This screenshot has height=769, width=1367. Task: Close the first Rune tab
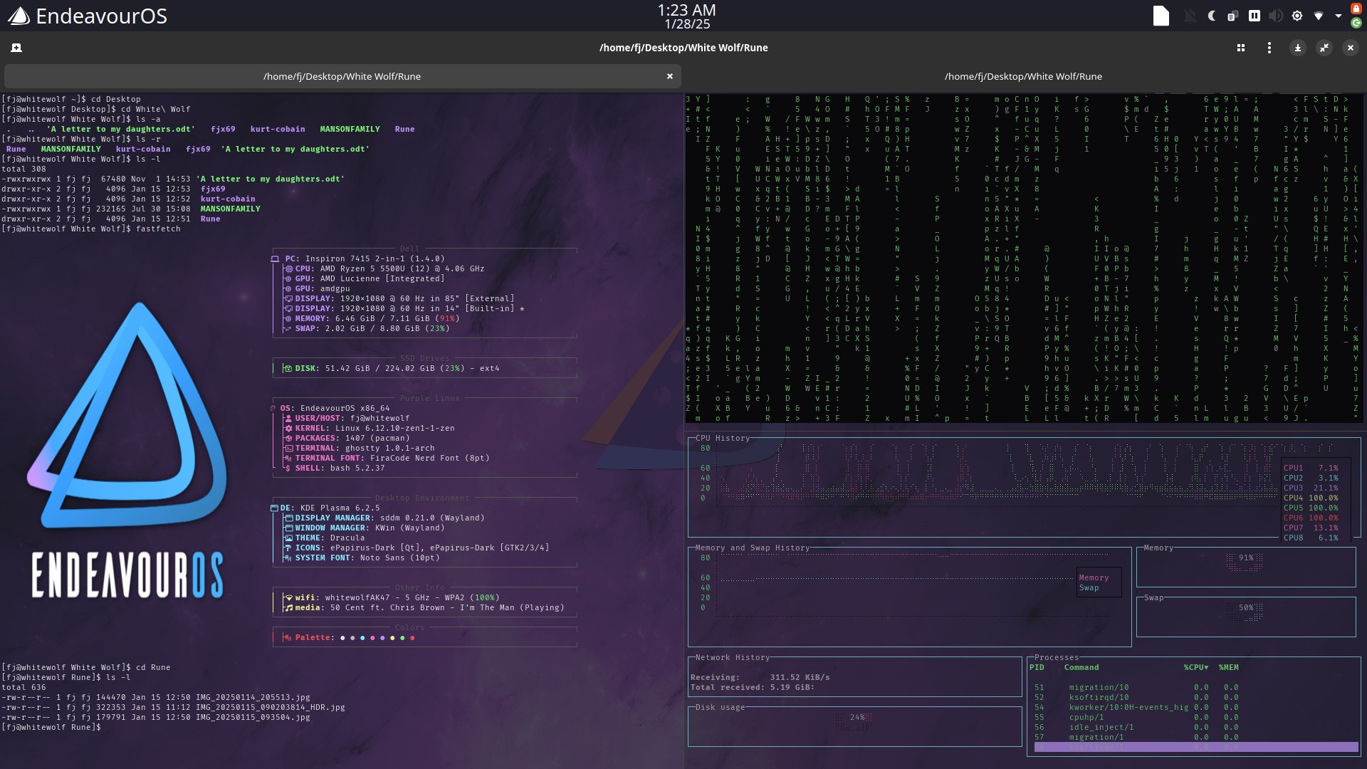[669, 76]
